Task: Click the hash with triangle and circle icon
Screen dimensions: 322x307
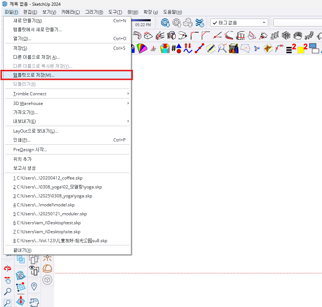Action: click(177, 49)
